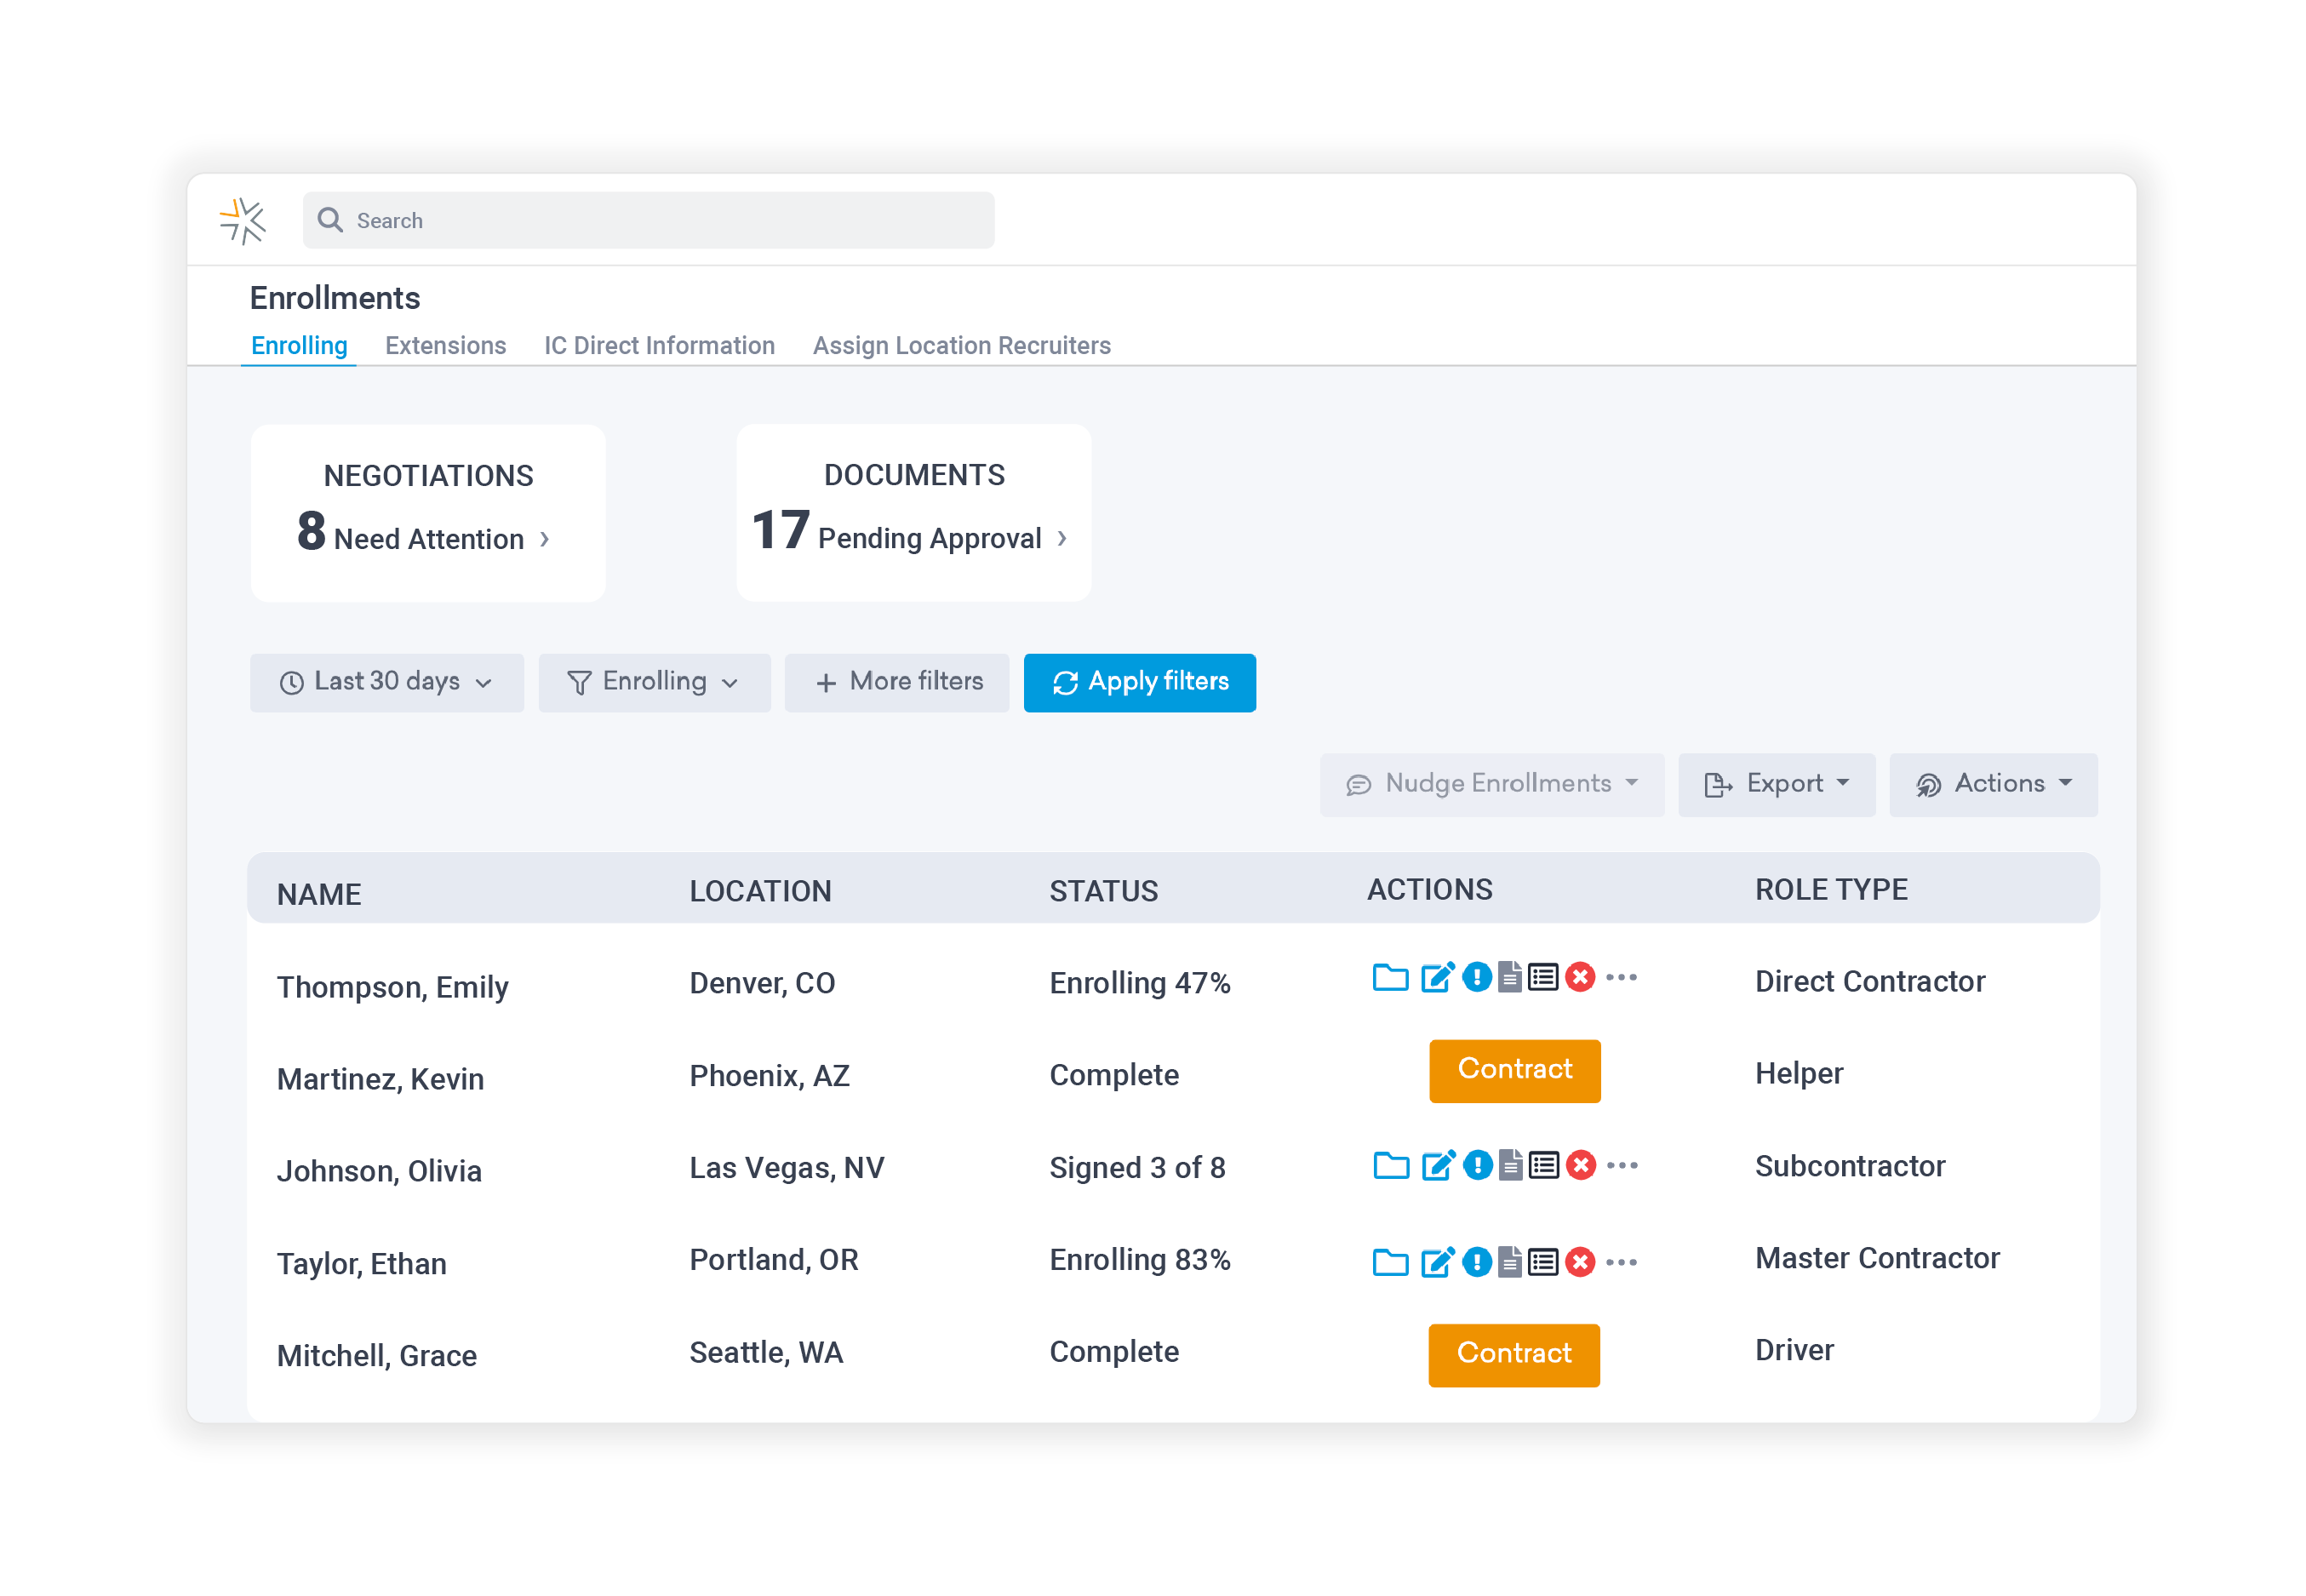Expand the Enrolling status filter dropdown
2306x1596 pixels.
[655, 682]
